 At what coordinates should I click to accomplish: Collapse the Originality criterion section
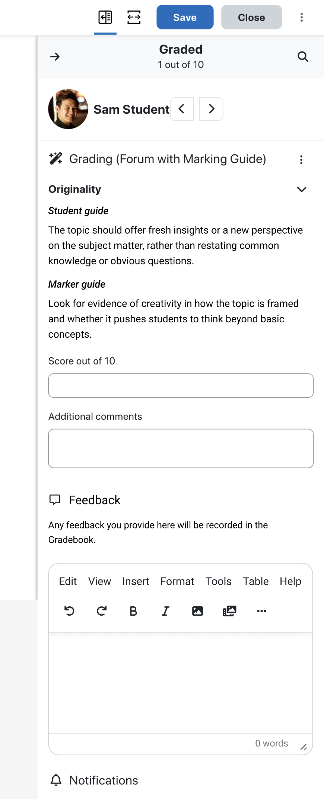302,189
